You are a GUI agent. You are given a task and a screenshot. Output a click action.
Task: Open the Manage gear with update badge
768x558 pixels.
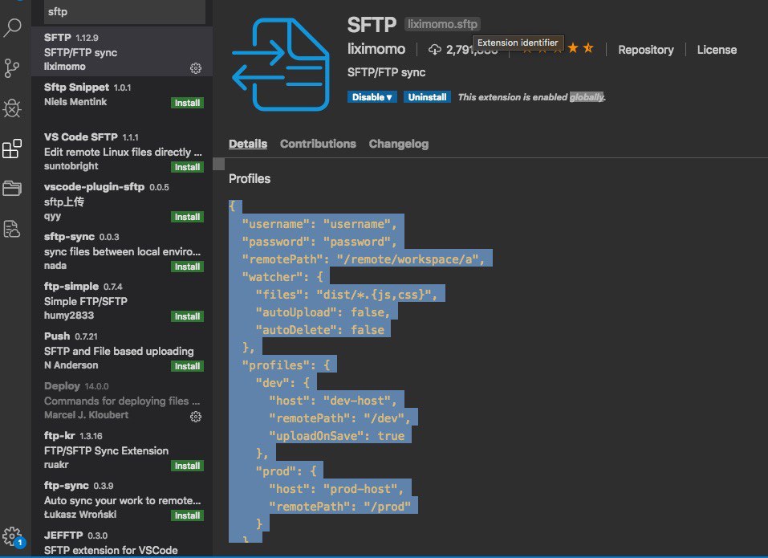pyautogui.click(x=13, y=537)
